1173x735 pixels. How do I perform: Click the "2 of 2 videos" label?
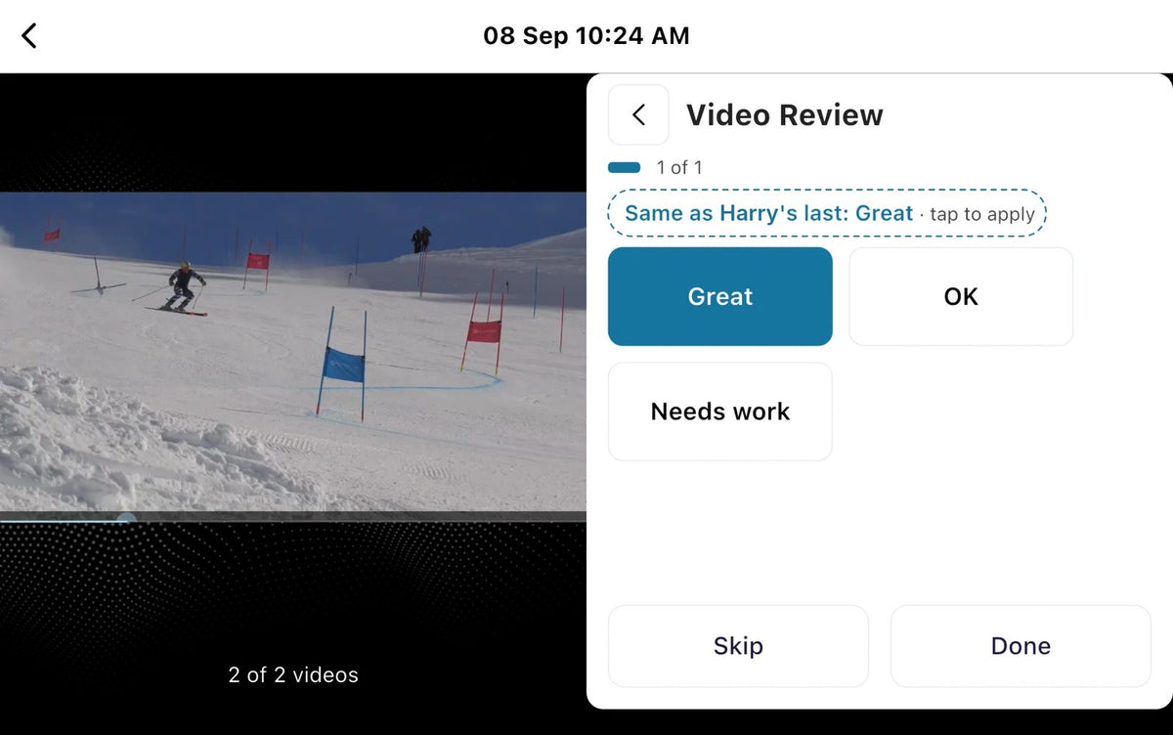[x=293, y=674]
